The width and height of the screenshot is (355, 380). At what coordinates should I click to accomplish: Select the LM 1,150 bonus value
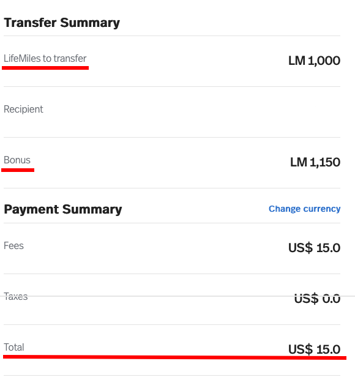(315, 162)
